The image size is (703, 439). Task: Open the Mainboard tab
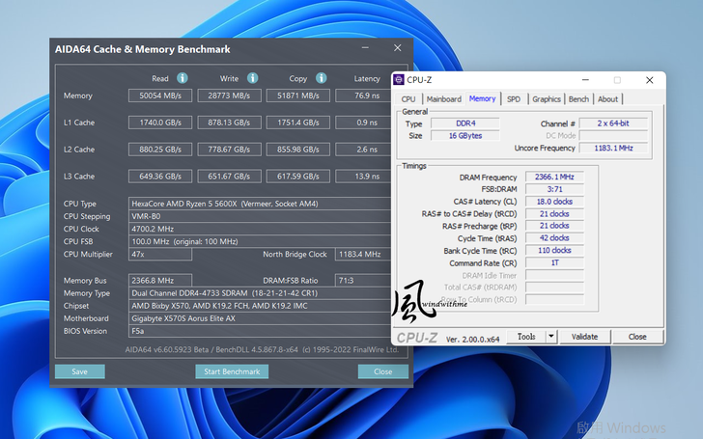point(443,99)
